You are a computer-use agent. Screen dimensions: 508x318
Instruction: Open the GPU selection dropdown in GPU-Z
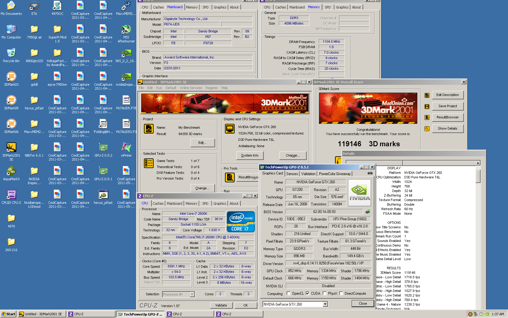pos(325,304)
